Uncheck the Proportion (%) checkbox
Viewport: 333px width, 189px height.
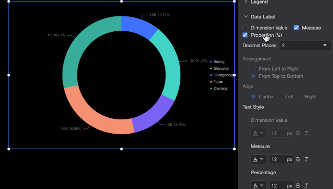[x=245, y=35]
